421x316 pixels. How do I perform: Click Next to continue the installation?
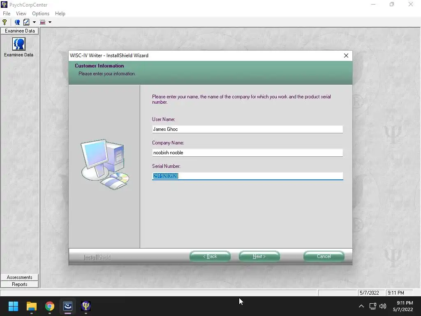coord(259,256)
